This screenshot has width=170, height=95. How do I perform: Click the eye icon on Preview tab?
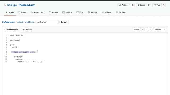tap(24, 30)
